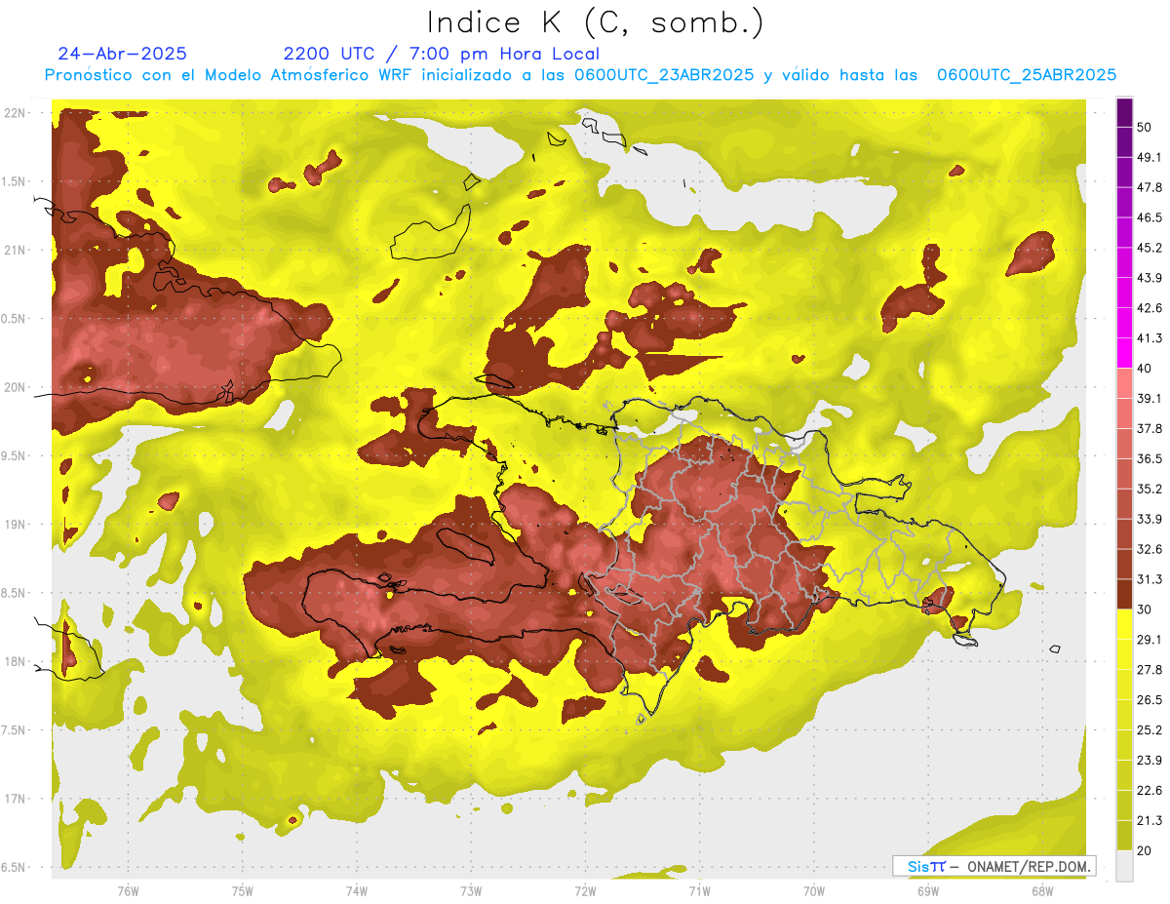
Task: Click the '21.3' color scale value
Action: point(1150,820)
